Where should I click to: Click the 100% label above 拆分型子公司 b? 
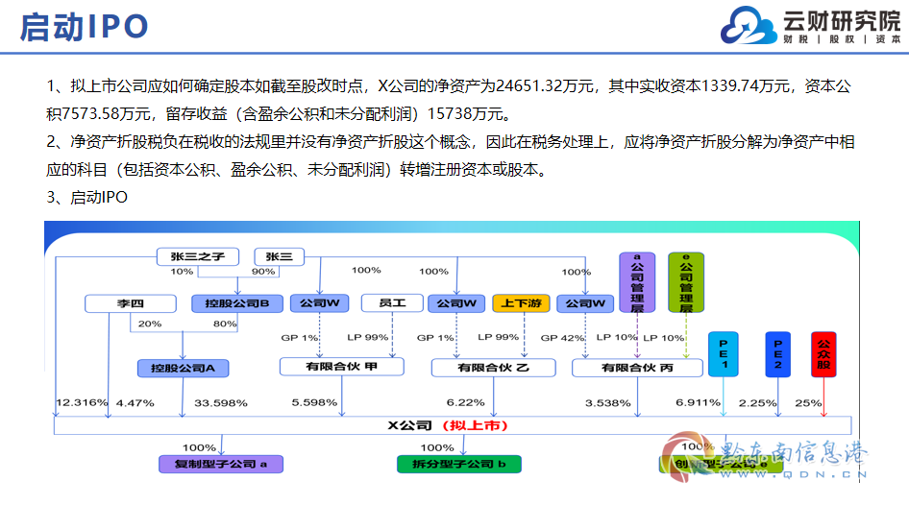[437, 447]
